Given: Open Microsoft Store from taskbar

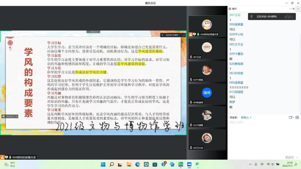Looking at the screenshot, I should pyautogui.click(x=155, y=164).
